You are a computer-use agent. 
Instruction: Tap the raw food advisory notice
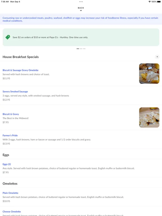81,19
